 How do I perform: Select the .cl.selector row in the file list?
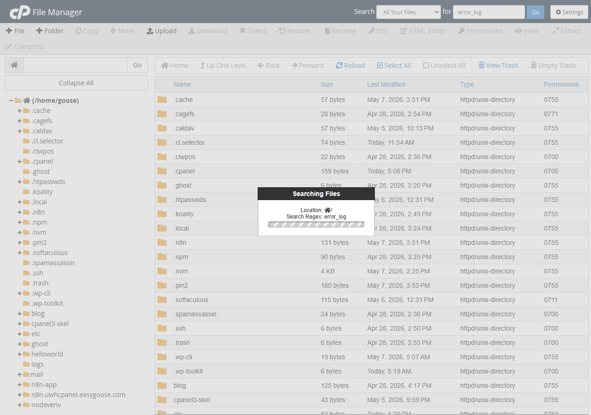click(372, 142)
